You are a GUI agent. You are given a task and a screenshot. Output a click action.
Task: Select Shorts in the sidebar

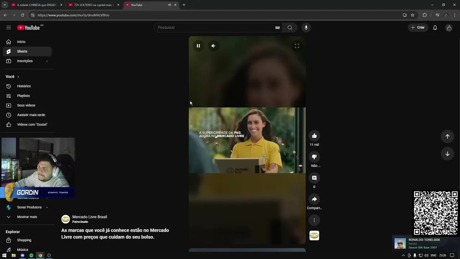click(27, 51)
